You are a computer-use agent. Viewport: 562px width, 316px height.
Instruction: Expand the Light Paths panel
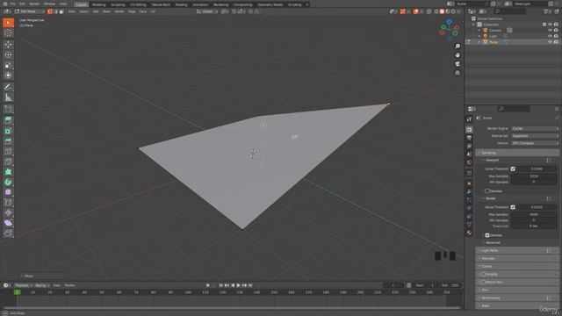517,250
